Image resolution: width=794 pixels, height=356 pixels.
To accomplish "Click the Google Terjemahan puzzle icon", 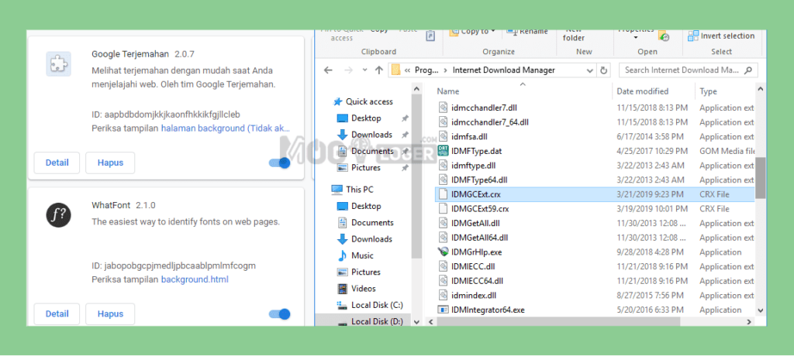I will (59, 63).
